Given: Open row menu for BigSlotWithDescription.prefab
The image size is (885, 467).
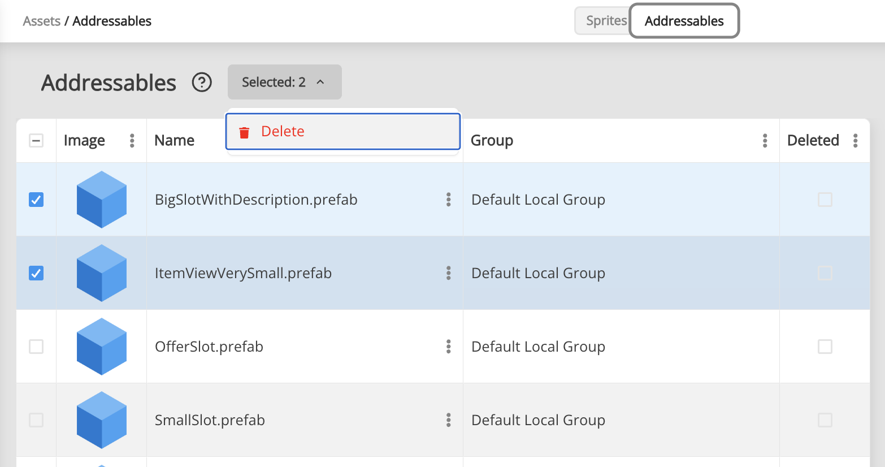Looking at the screenshot, I should click(x=449, y=200).
